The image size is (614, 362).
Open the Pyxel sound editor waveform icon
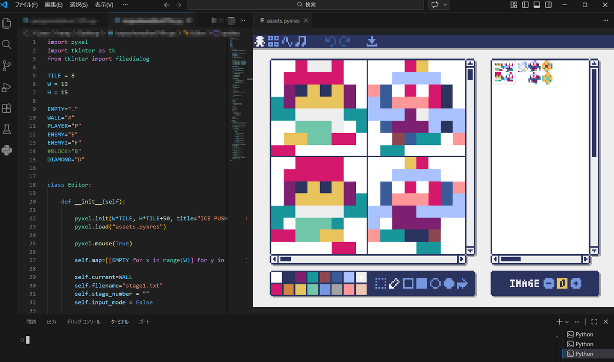(x=287, y=41)
